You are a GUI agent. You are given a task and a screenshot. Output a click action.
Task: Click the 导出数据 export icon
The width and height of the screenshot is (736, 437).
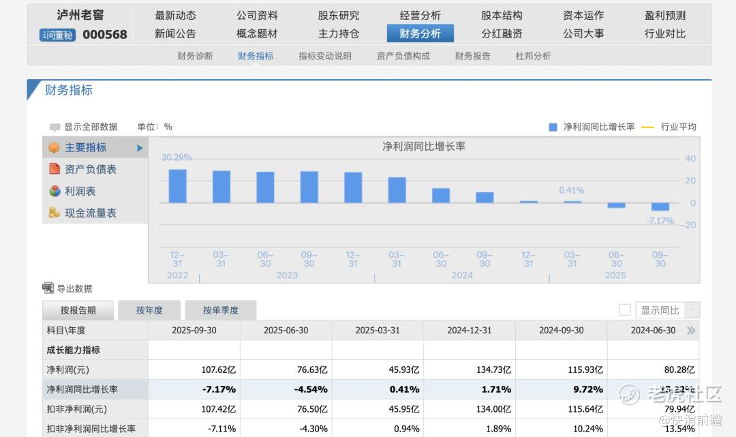click(x=48, y=288)
